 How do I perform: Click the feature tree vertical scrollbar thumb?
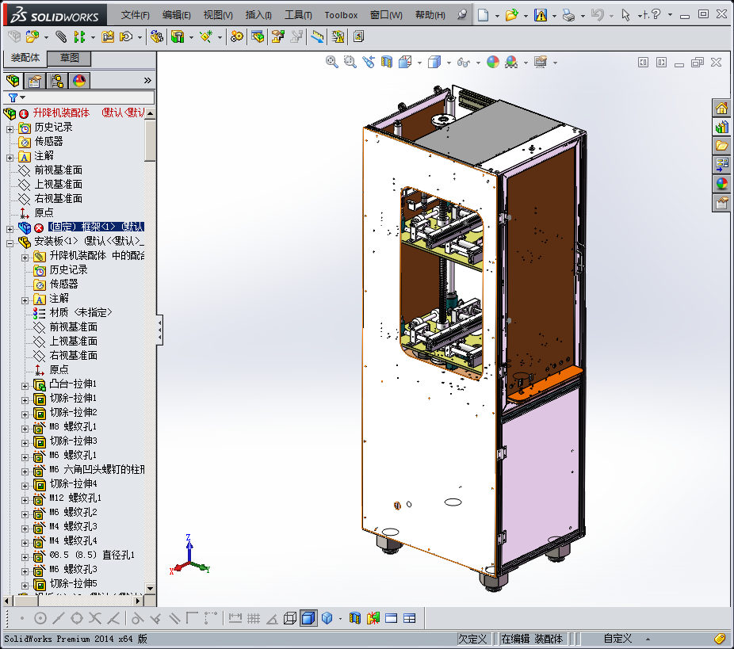pos(150,140)
